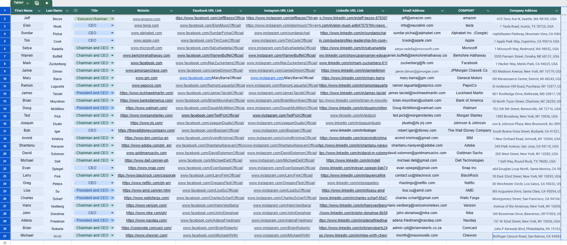This screenshot has height=245, width=567.
Task: Open the sundarpichai Instagram link
Action: [282, 33]
